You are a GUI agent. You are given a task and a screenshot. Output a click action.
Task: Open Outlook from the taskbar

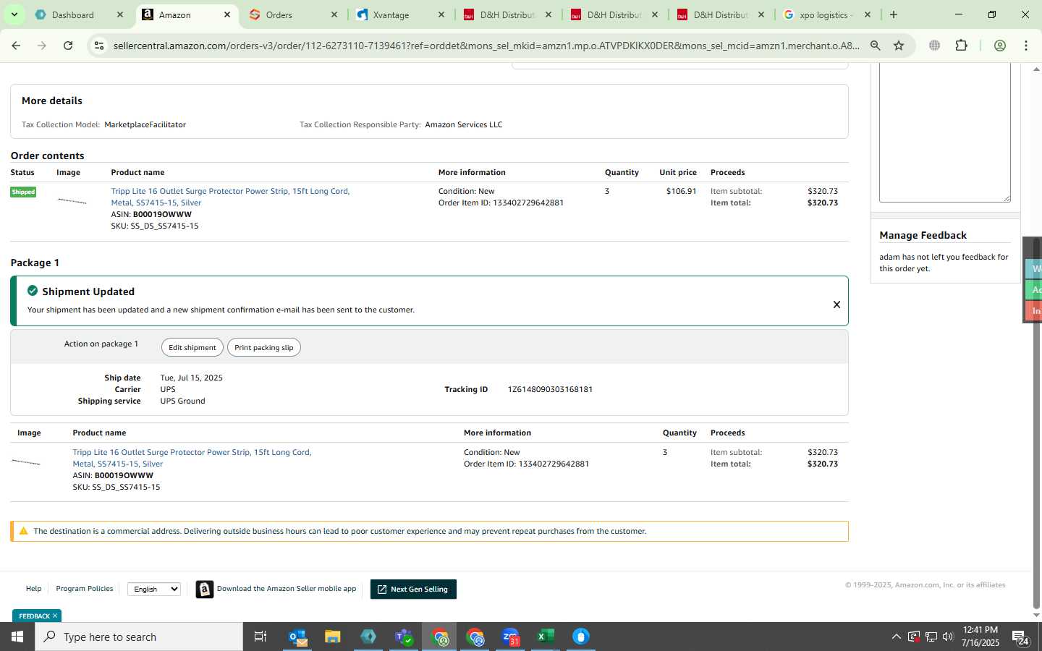298,637
